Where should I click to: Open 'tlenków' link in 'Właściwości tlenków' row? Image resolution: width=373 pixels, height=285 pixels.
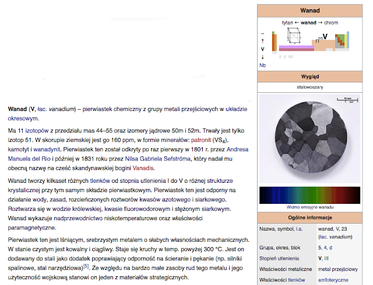pyautogui.click(x=297, y=280)
